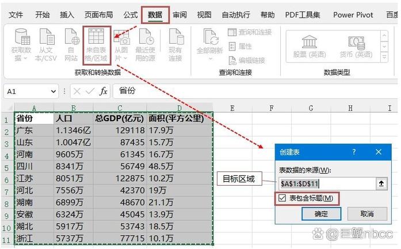Screen dimensions: 401x249
Task: Click the confirm checkmark in formula bar
Action: [90, 91]
